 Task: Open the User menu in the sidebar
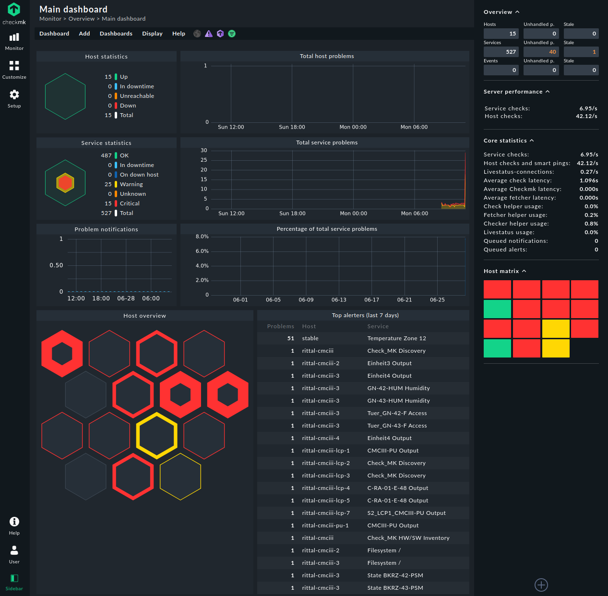tap(14, 554)
